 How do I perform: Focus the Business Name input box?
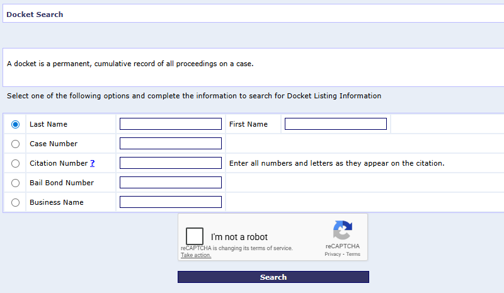[170, 202]
